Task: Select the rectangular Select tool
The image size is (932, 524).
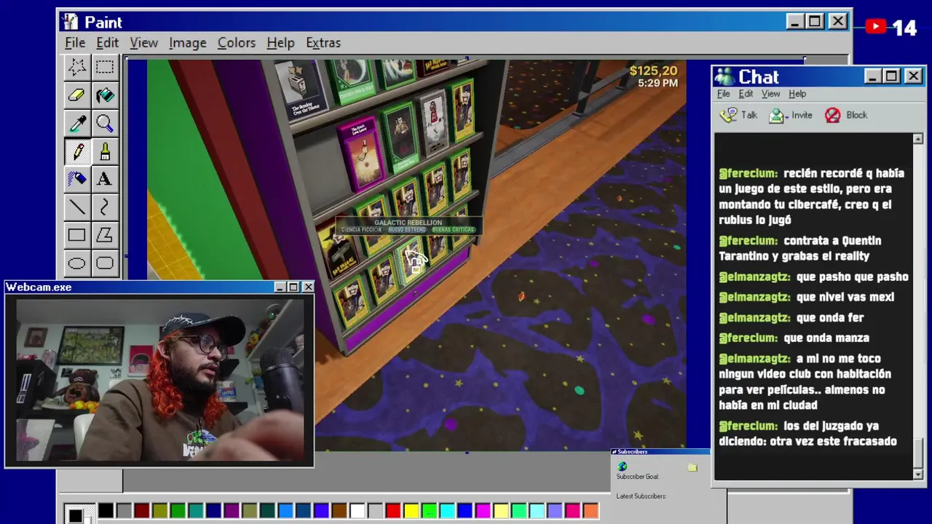Action: pyautogui.click(x=104, y=68)
